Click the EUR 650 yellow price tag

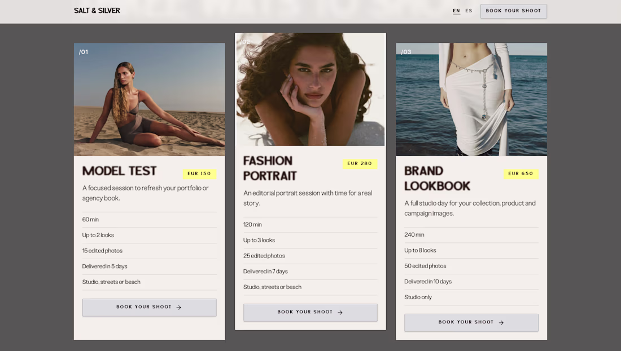(x=521, y=174)
